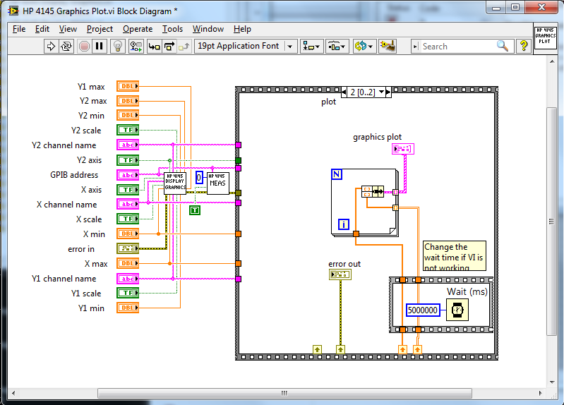Select the graphics plot indicator terminal
Screen dimensions: 564x405
click(403, 149)
